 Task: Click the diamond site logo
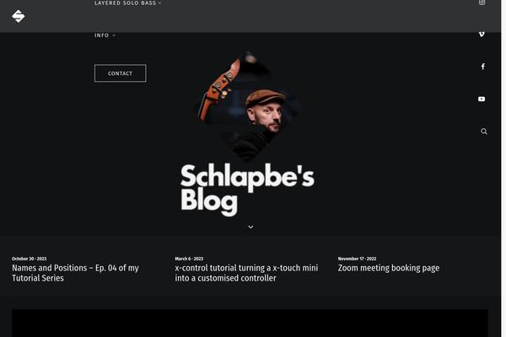pyautogui.click(x=19, y=16)
